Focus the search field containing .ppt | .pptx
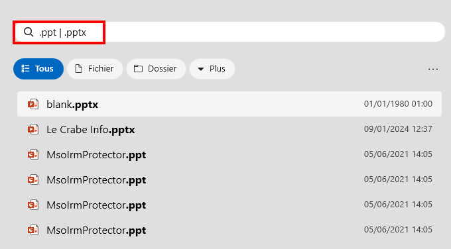Image resolution: width=451 pixels, height=249 pixels. (229, 32)
